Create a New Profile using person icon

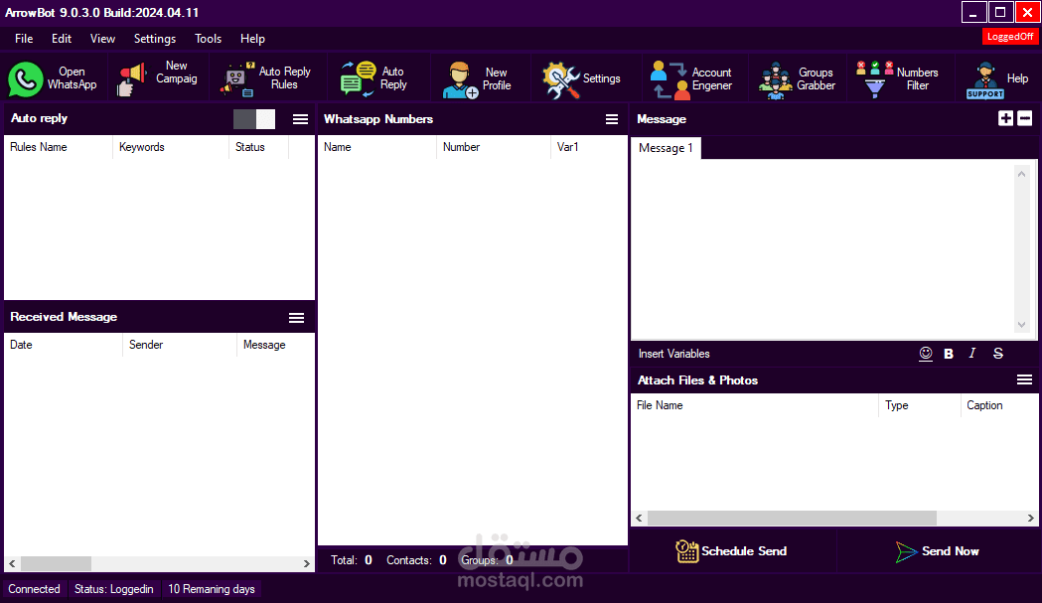click(460, 79)
